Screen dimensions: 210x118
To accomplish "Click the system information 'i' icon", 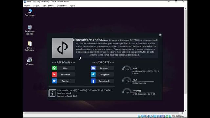I will point(52,93).
